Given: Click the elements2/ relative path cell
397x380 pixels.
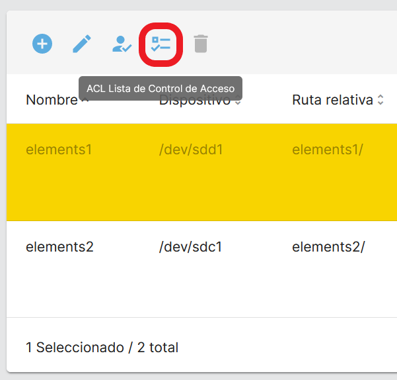Looking at the screenshot, I should tap(328, 247).
